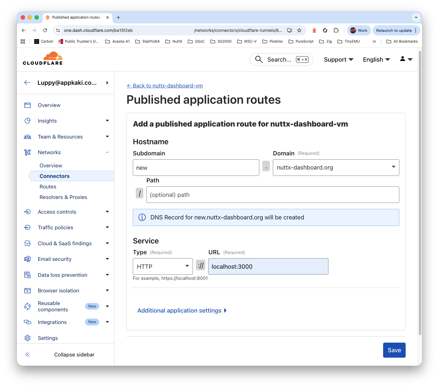Select the Data loss prevention icon
The height and width of the screenshot is (388, 439).
(x=27, y=275)
